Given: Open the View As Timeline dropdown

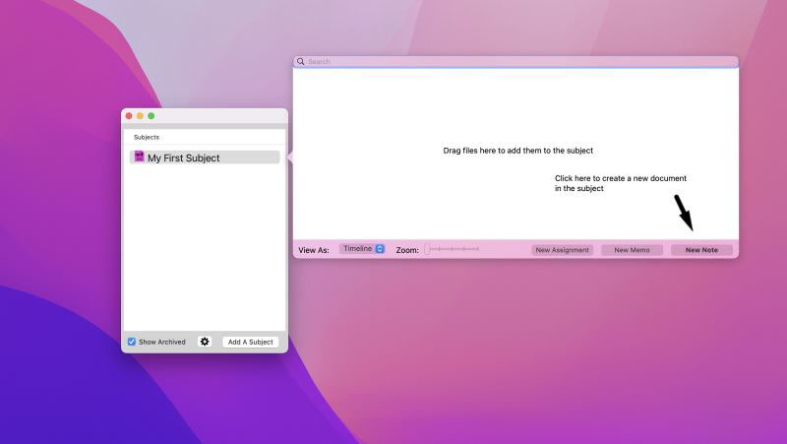Looking at the screenshot, I should (362, 249).
